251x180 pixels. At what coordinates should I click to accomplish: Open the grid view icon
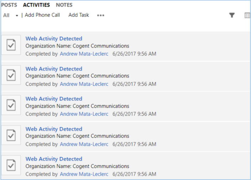(247, 15)
